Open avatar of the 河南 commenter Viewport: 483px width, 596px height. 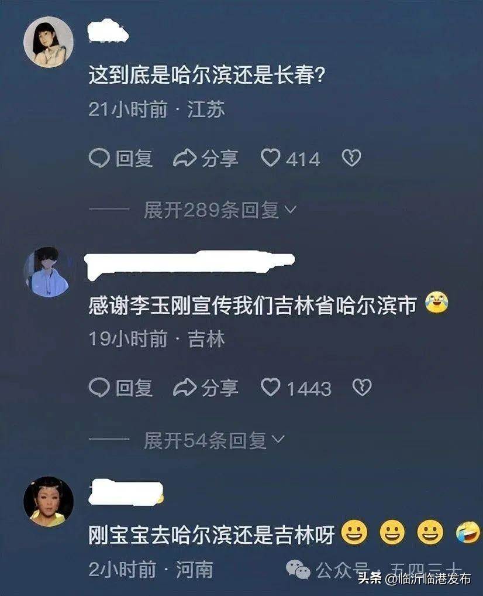tap(48, 501)
